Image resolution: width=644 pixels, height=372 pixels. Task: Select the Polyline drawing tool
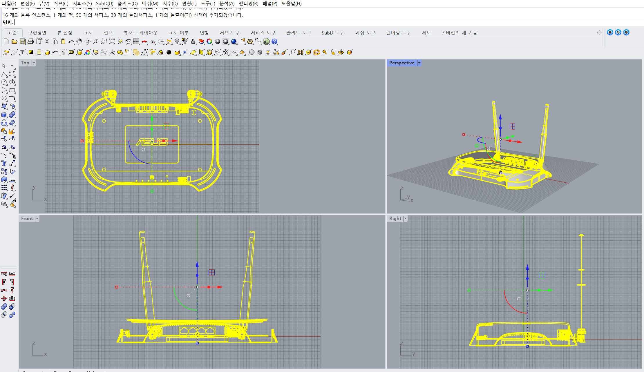pos(4,74)
